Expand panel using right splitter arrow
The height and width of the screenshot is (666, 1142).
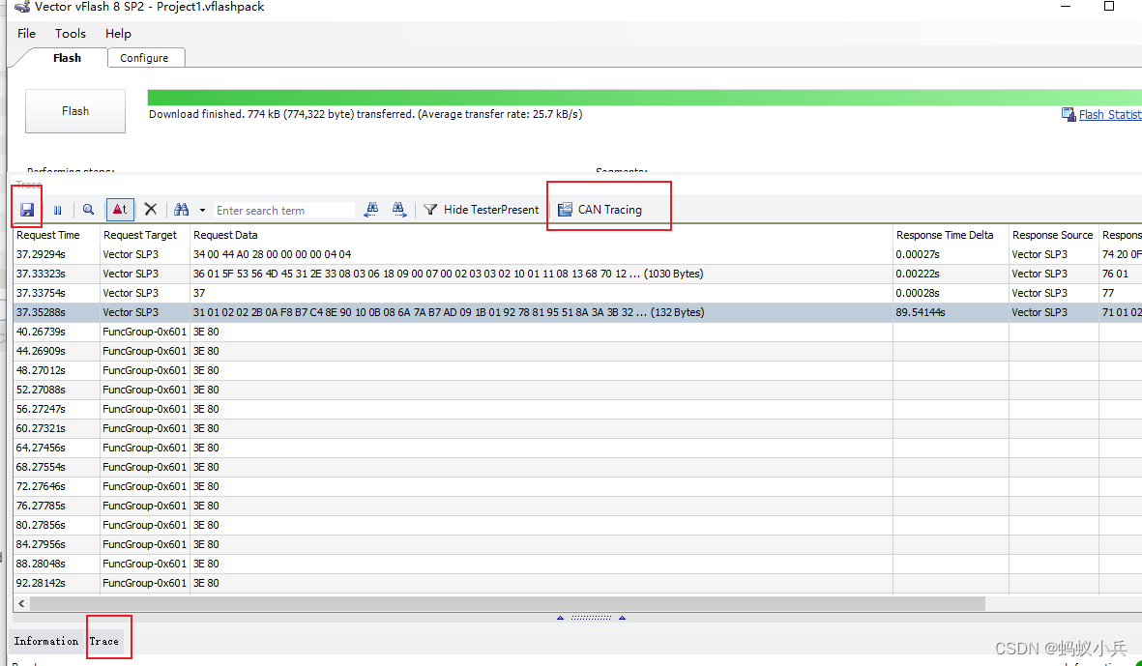623,618
